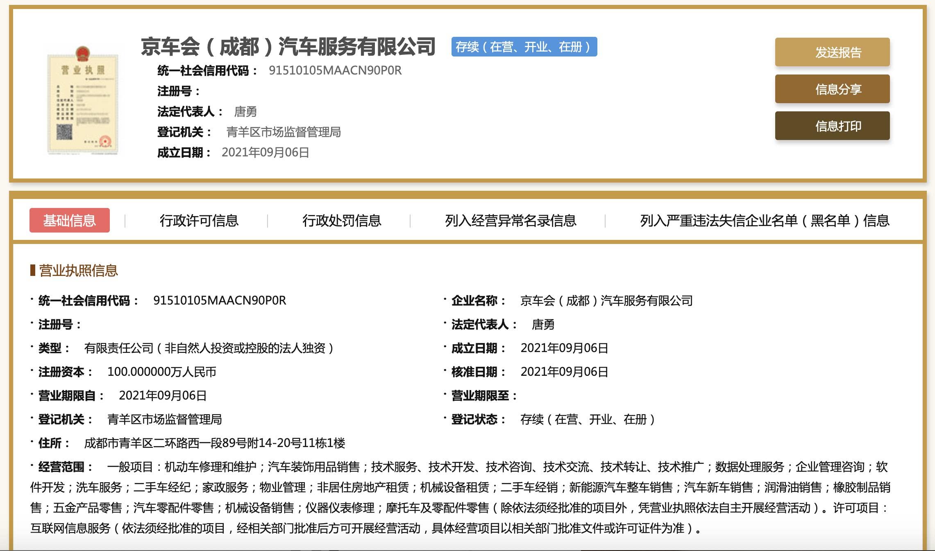Click header founding date 2021年09月06日
Viewport: 935px width, 551px height.
[x=265, y=152]
